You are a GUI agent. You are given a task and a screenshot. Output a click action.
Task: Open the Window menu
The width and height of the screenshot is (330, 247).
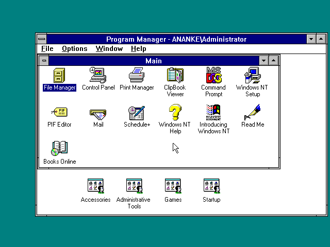[109, 49]
